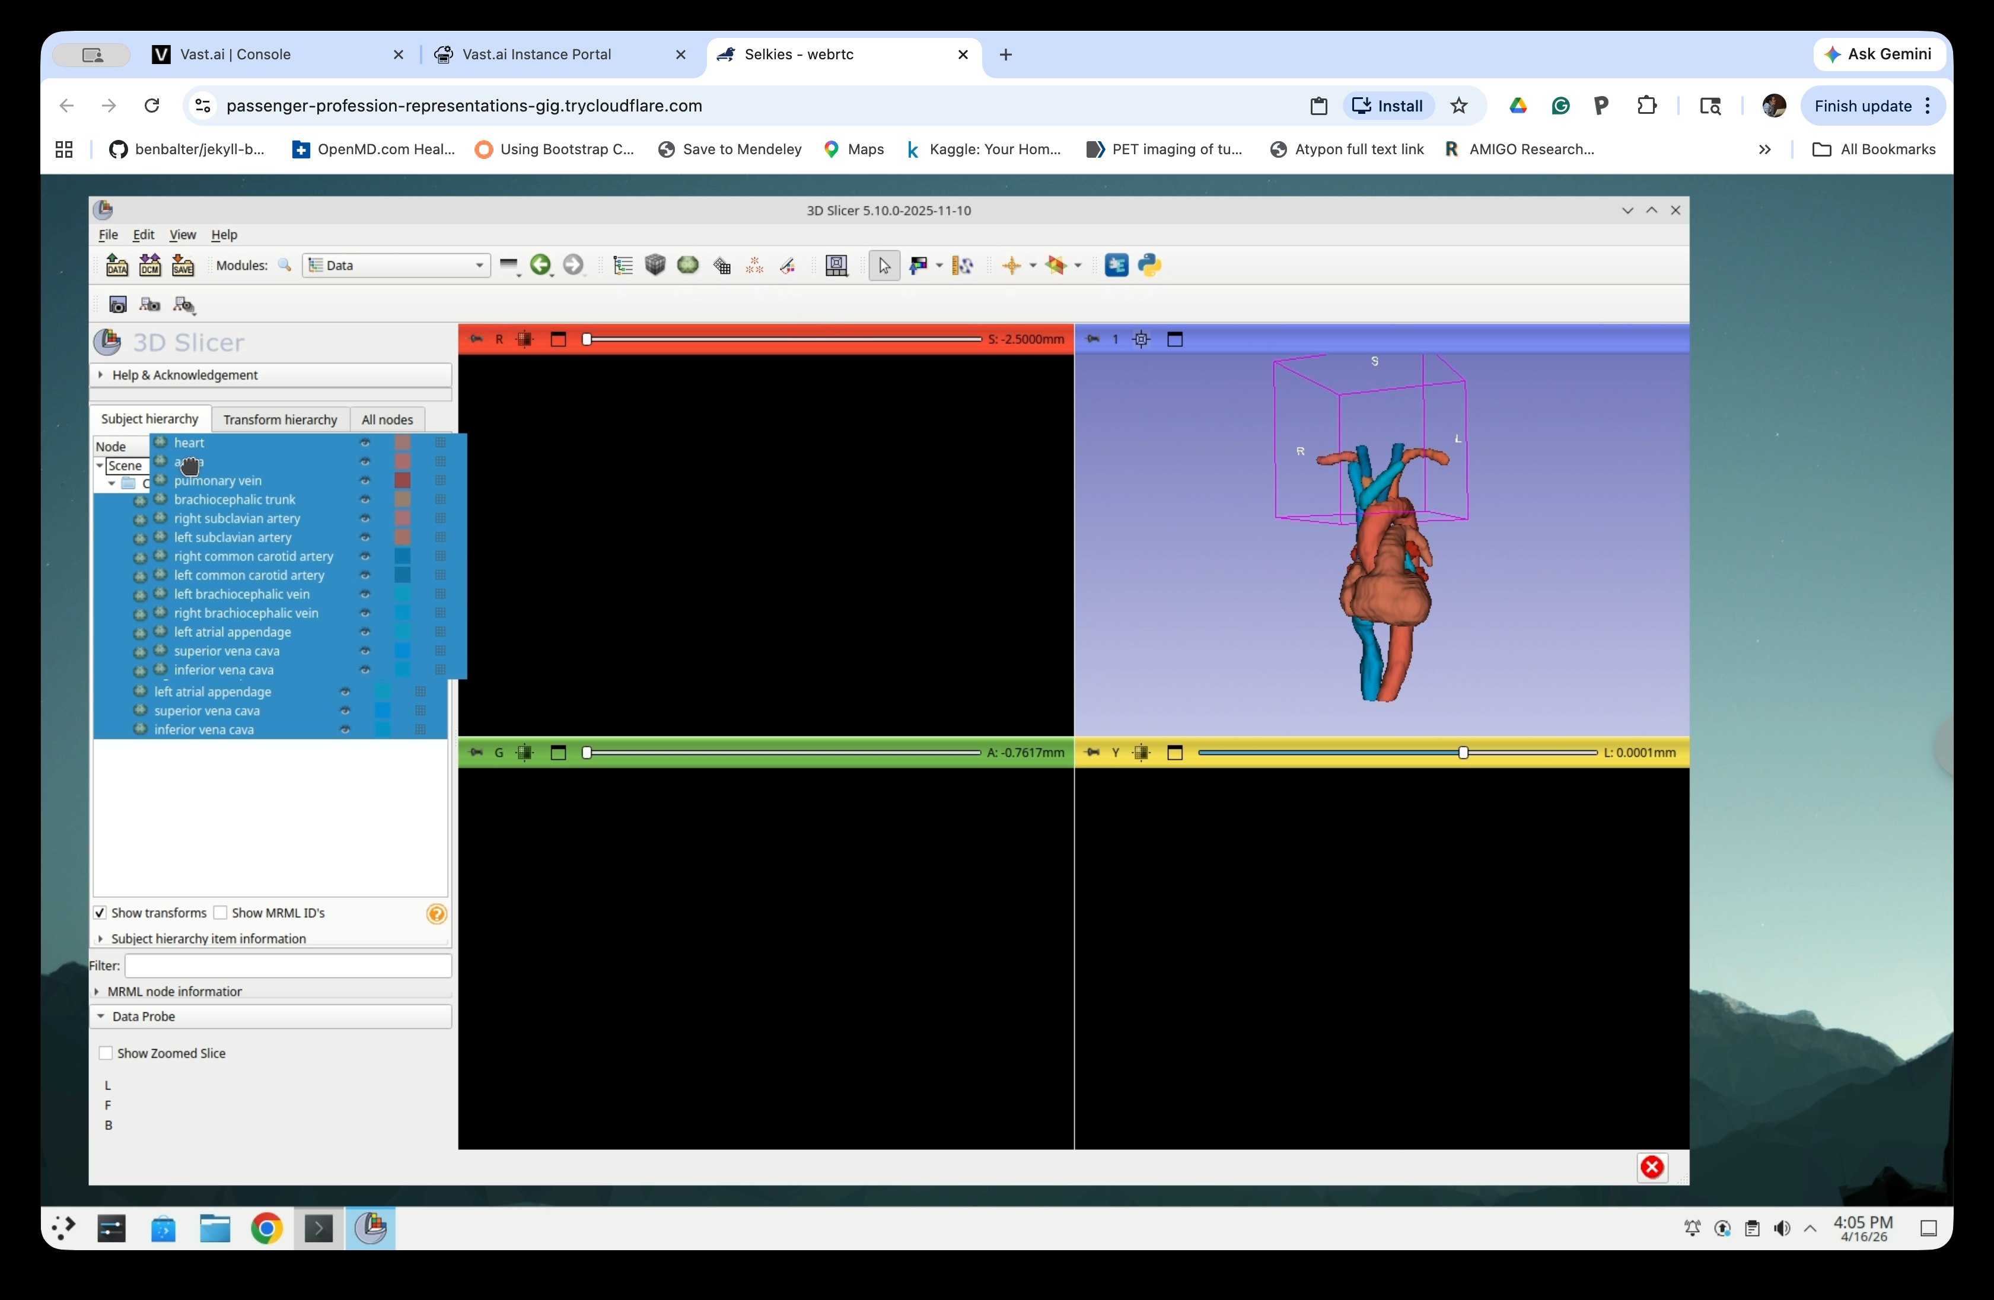Open the DICOM module icon
Image resolution: width=1994 pixels, height=1300 pixels.
150,265
